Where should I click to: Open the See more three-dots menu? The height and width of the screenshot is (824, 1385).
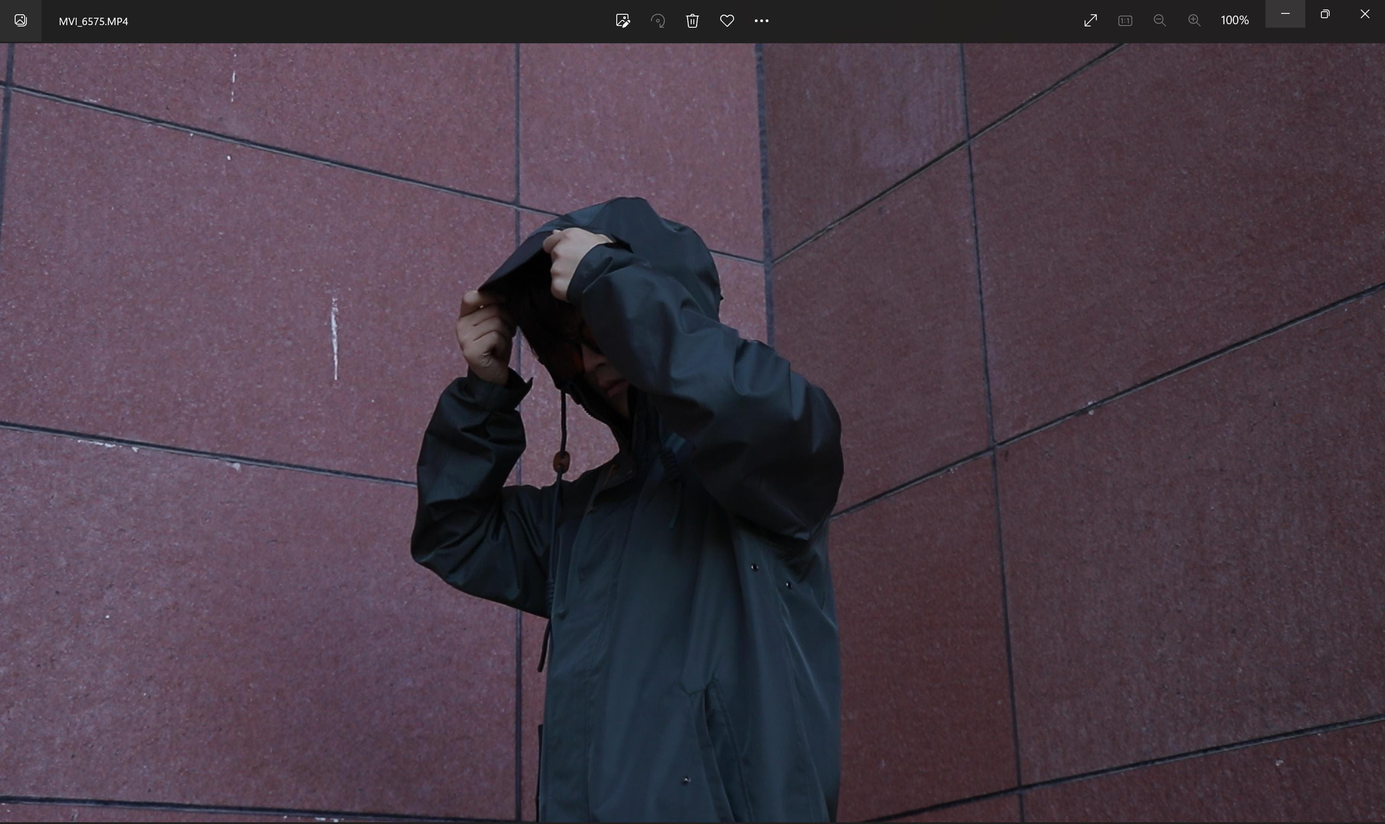[761, 20]
